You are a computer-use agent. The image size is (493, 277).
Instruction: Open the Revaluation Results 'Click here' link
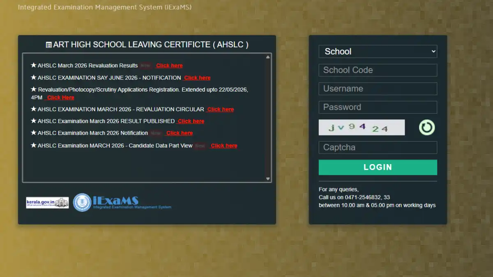click(169, 66)
